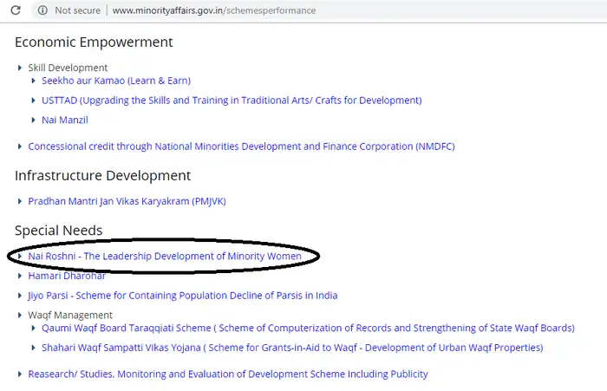Open Concessional credit through NMDFC link
The image size is (607, 391).
tap(241, 147)
